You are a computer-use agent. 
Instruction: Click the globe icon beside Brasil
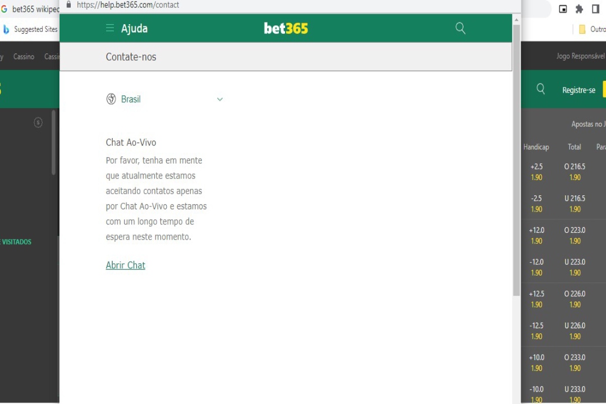tap(111, 99)
